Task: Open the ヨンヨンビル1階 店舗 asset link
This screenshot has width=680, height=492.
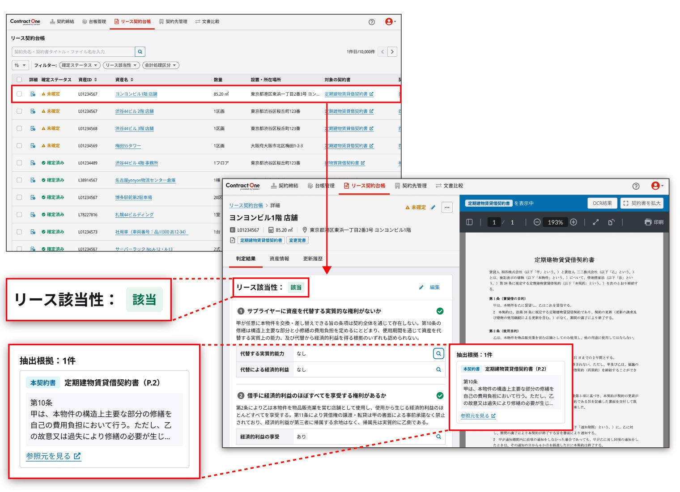Action: click(136, 94)
